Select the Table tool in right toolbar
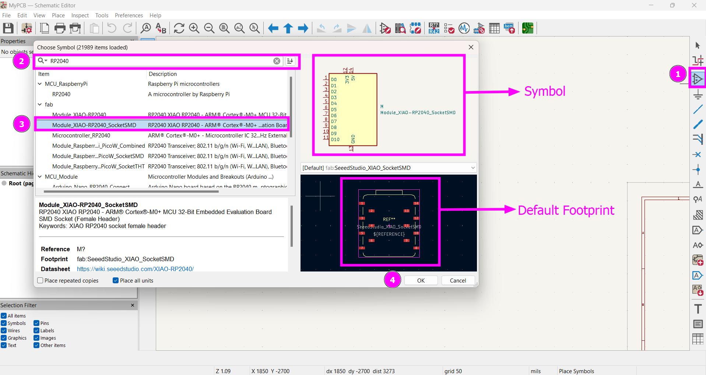Viewport: 706px width, 375px height. 698,339
